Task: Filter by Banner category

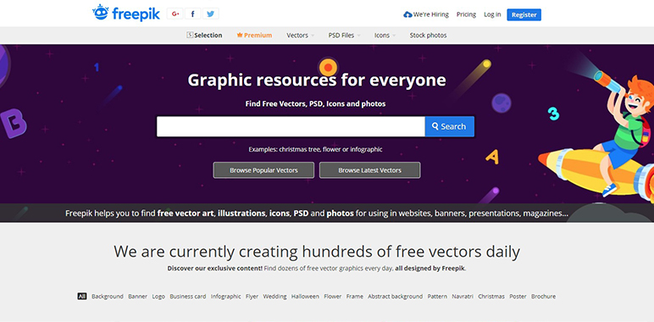Action: (137, 297)
